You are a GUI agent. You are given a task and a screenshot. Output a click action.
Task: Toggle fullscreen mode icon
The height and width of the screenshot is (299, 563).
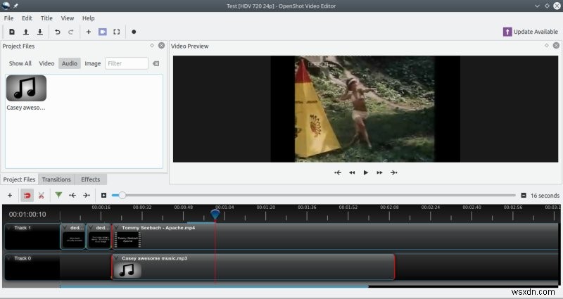(117, 32)
